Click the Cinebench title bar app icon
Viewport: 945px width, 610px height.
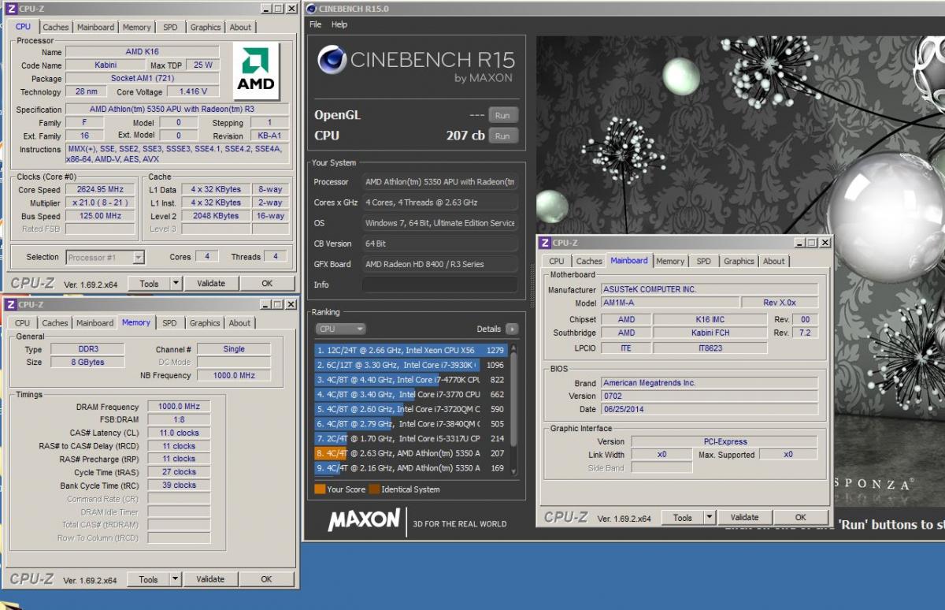coord(312,9)
